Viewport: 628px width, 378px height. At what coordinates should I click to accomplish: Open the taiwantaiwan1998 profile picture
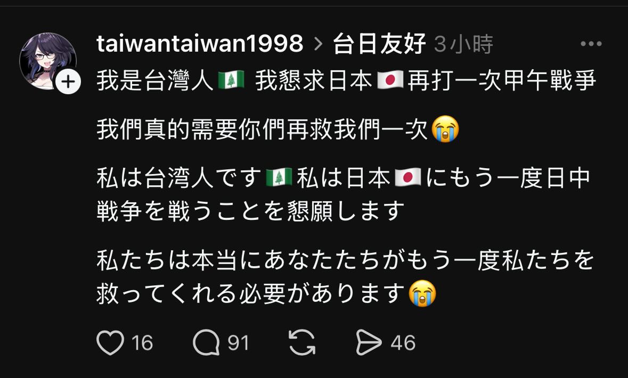(47, 61)
